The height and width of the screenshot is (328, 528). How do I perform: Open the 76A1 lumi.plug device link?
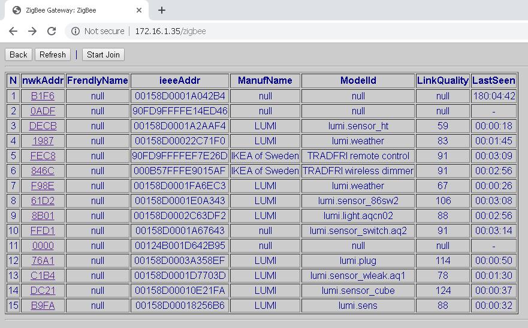click(x=43, y=260)
